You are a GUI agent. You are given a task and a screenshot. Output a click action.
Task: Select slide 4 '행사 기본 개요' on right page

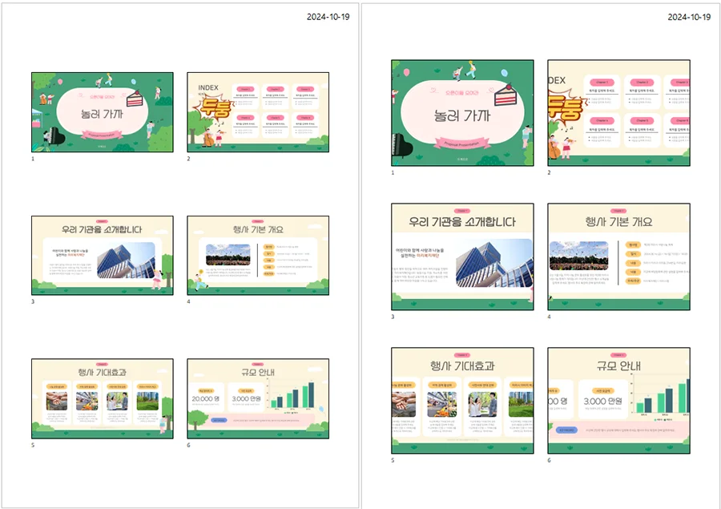(x=619, y=257)
